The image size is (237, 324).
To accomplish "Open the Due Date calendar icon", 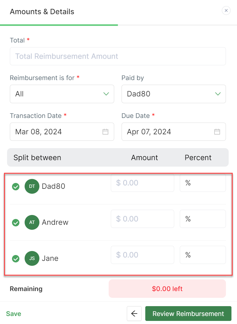I will tap(217, 132).
